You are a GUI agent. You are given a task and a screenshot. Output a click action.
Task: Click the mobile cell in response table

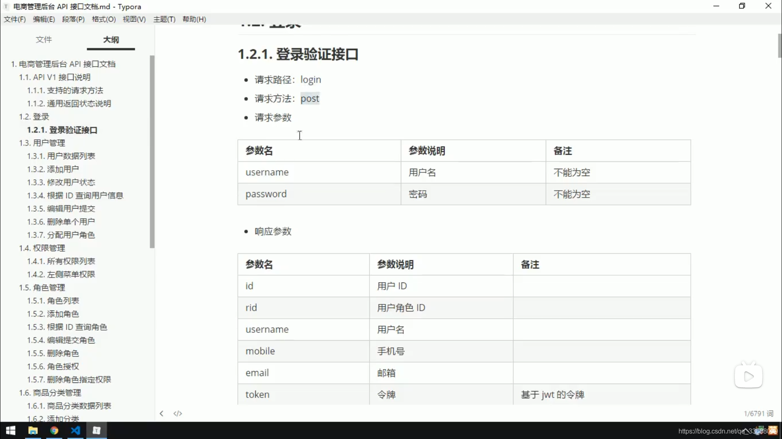(304, 351)
